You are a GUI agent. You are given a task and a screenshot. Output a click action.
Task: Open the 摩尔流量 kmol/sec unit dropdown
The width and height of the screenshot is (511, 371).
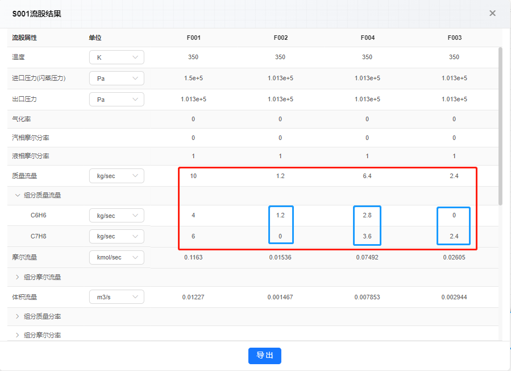(x=117, y=257)
